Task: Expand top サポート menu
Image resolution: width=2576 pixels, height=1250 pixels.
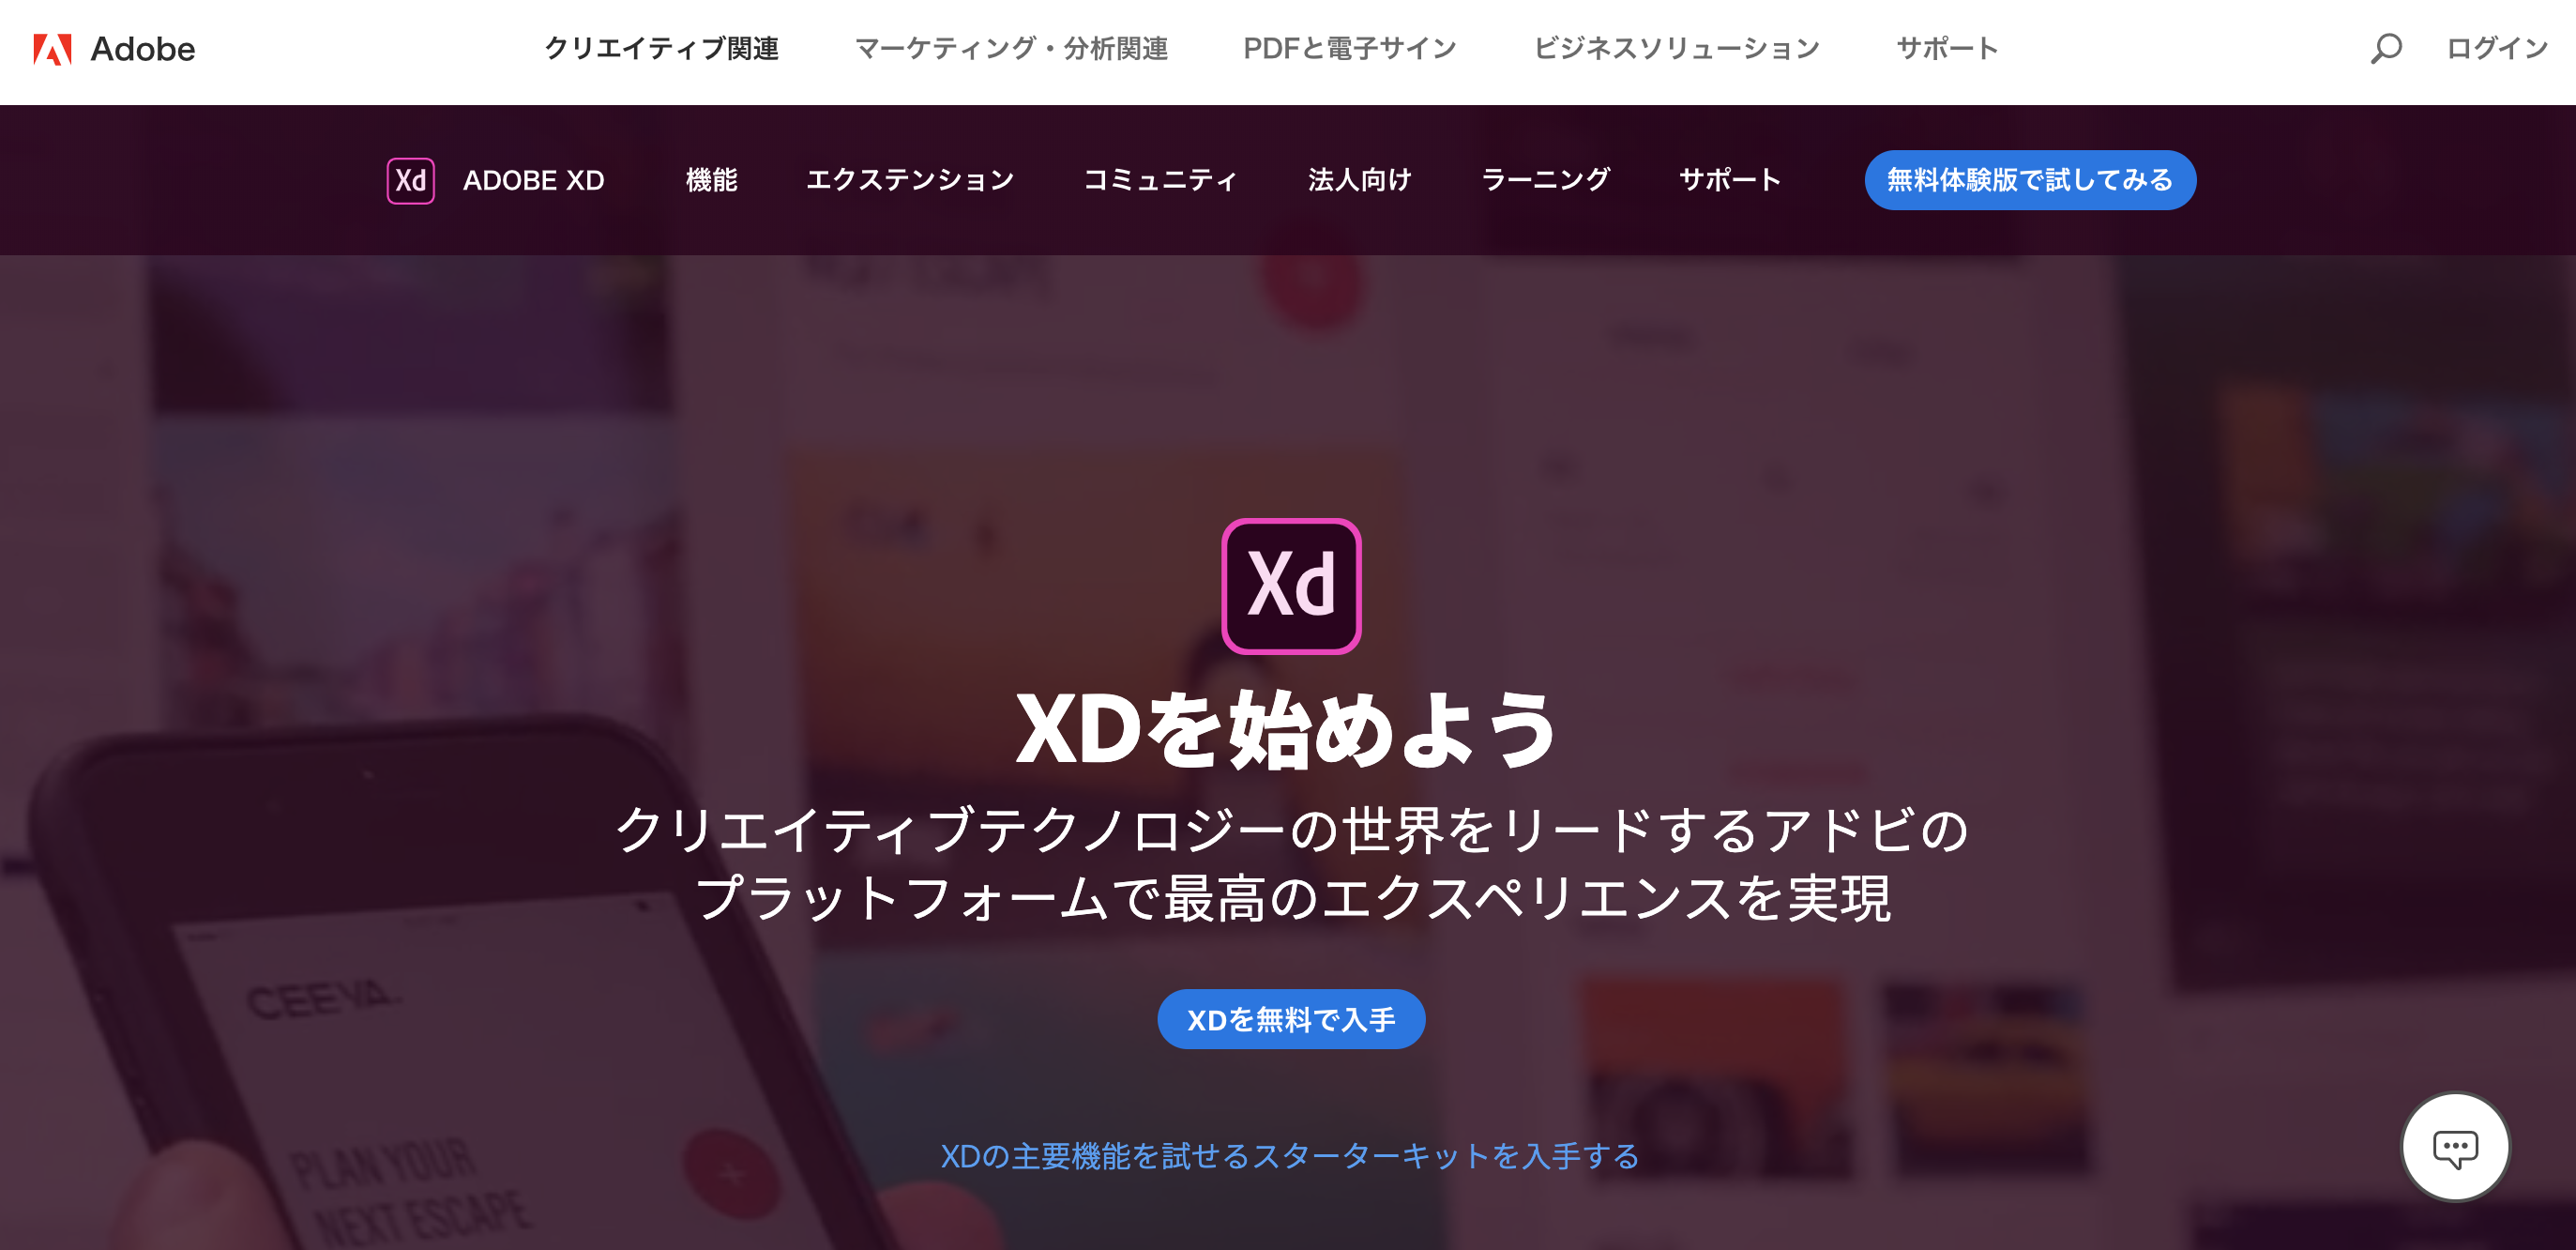Action: pyautogui.click(x=1947, y=48)
